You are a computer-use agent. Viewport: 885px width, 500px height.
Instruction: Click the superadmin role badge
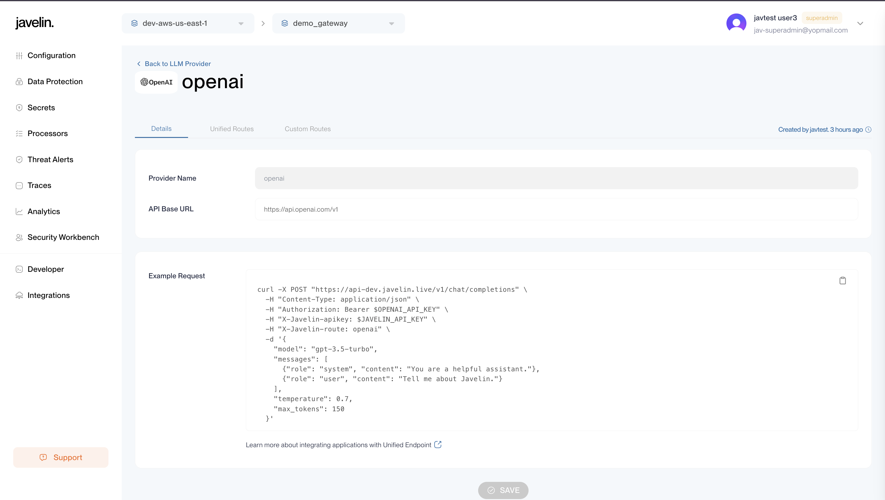(x=821, y=18)
